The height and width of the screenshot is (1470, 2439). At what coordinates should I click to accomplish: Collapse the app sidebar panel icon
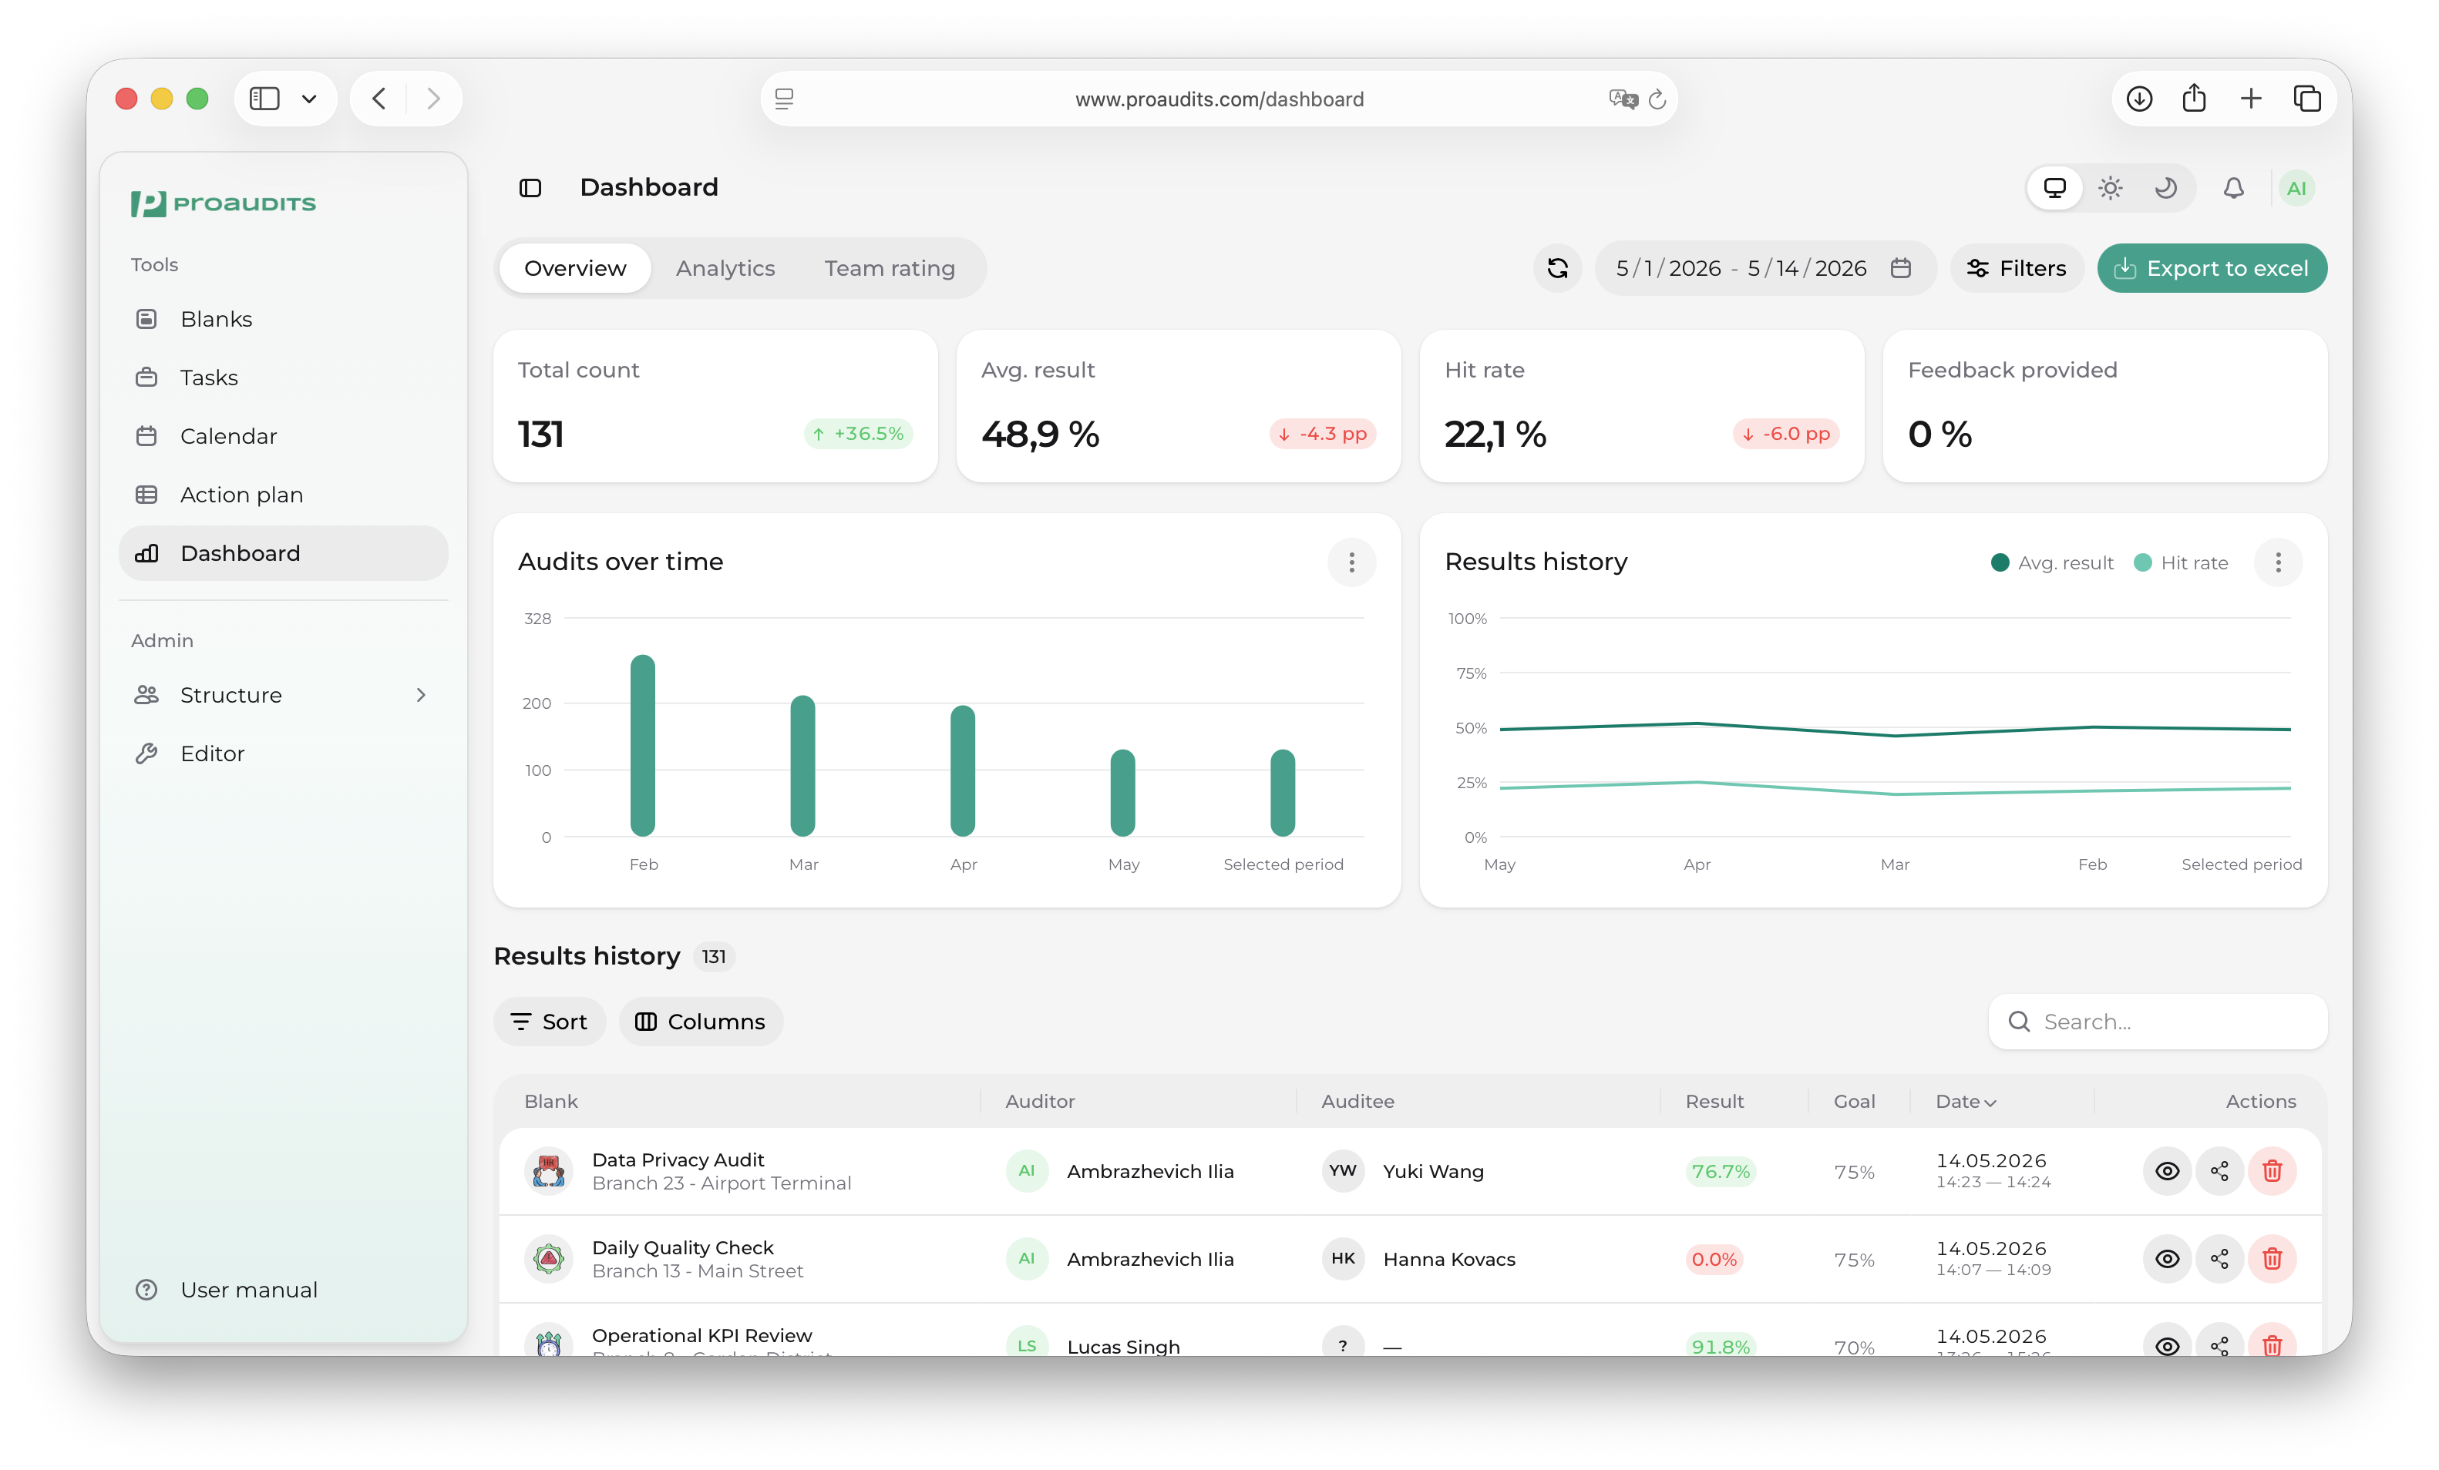(530, 188)
